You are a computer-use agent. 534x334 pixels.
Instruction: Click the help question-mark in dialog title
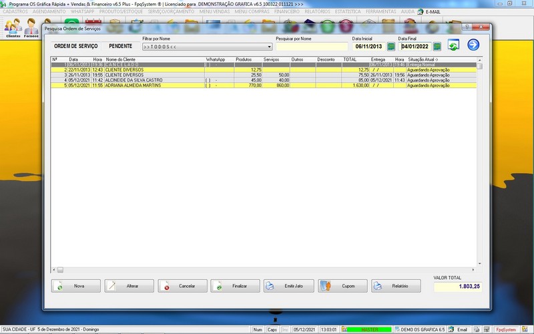(x=467, y=27)
